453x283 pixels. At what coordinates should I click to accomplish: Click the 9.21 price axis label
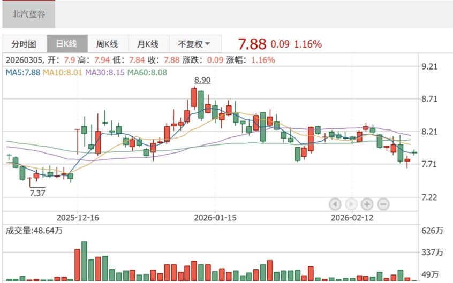point(429,67)
